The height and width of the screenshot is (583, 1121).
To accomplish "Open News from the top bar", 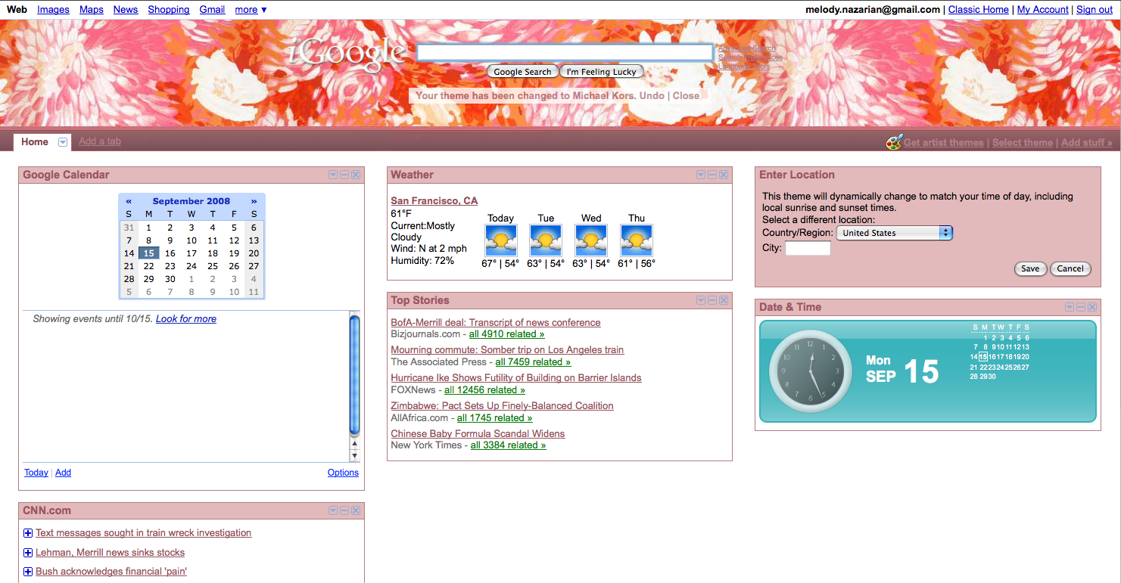I will [x=126, y=9].
